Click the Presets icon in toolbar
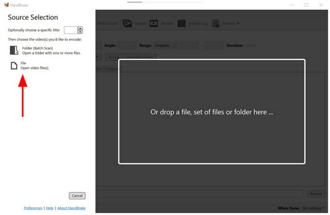Viewport: 330px width, 215px height. pyautogui.click(x=216, y=24)
